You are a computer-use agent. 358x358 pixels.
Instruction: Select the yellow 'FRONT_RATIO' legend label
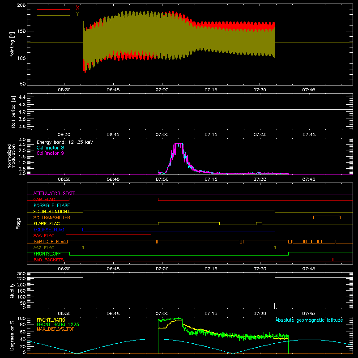pyautogui.click(x=51, y=320)
